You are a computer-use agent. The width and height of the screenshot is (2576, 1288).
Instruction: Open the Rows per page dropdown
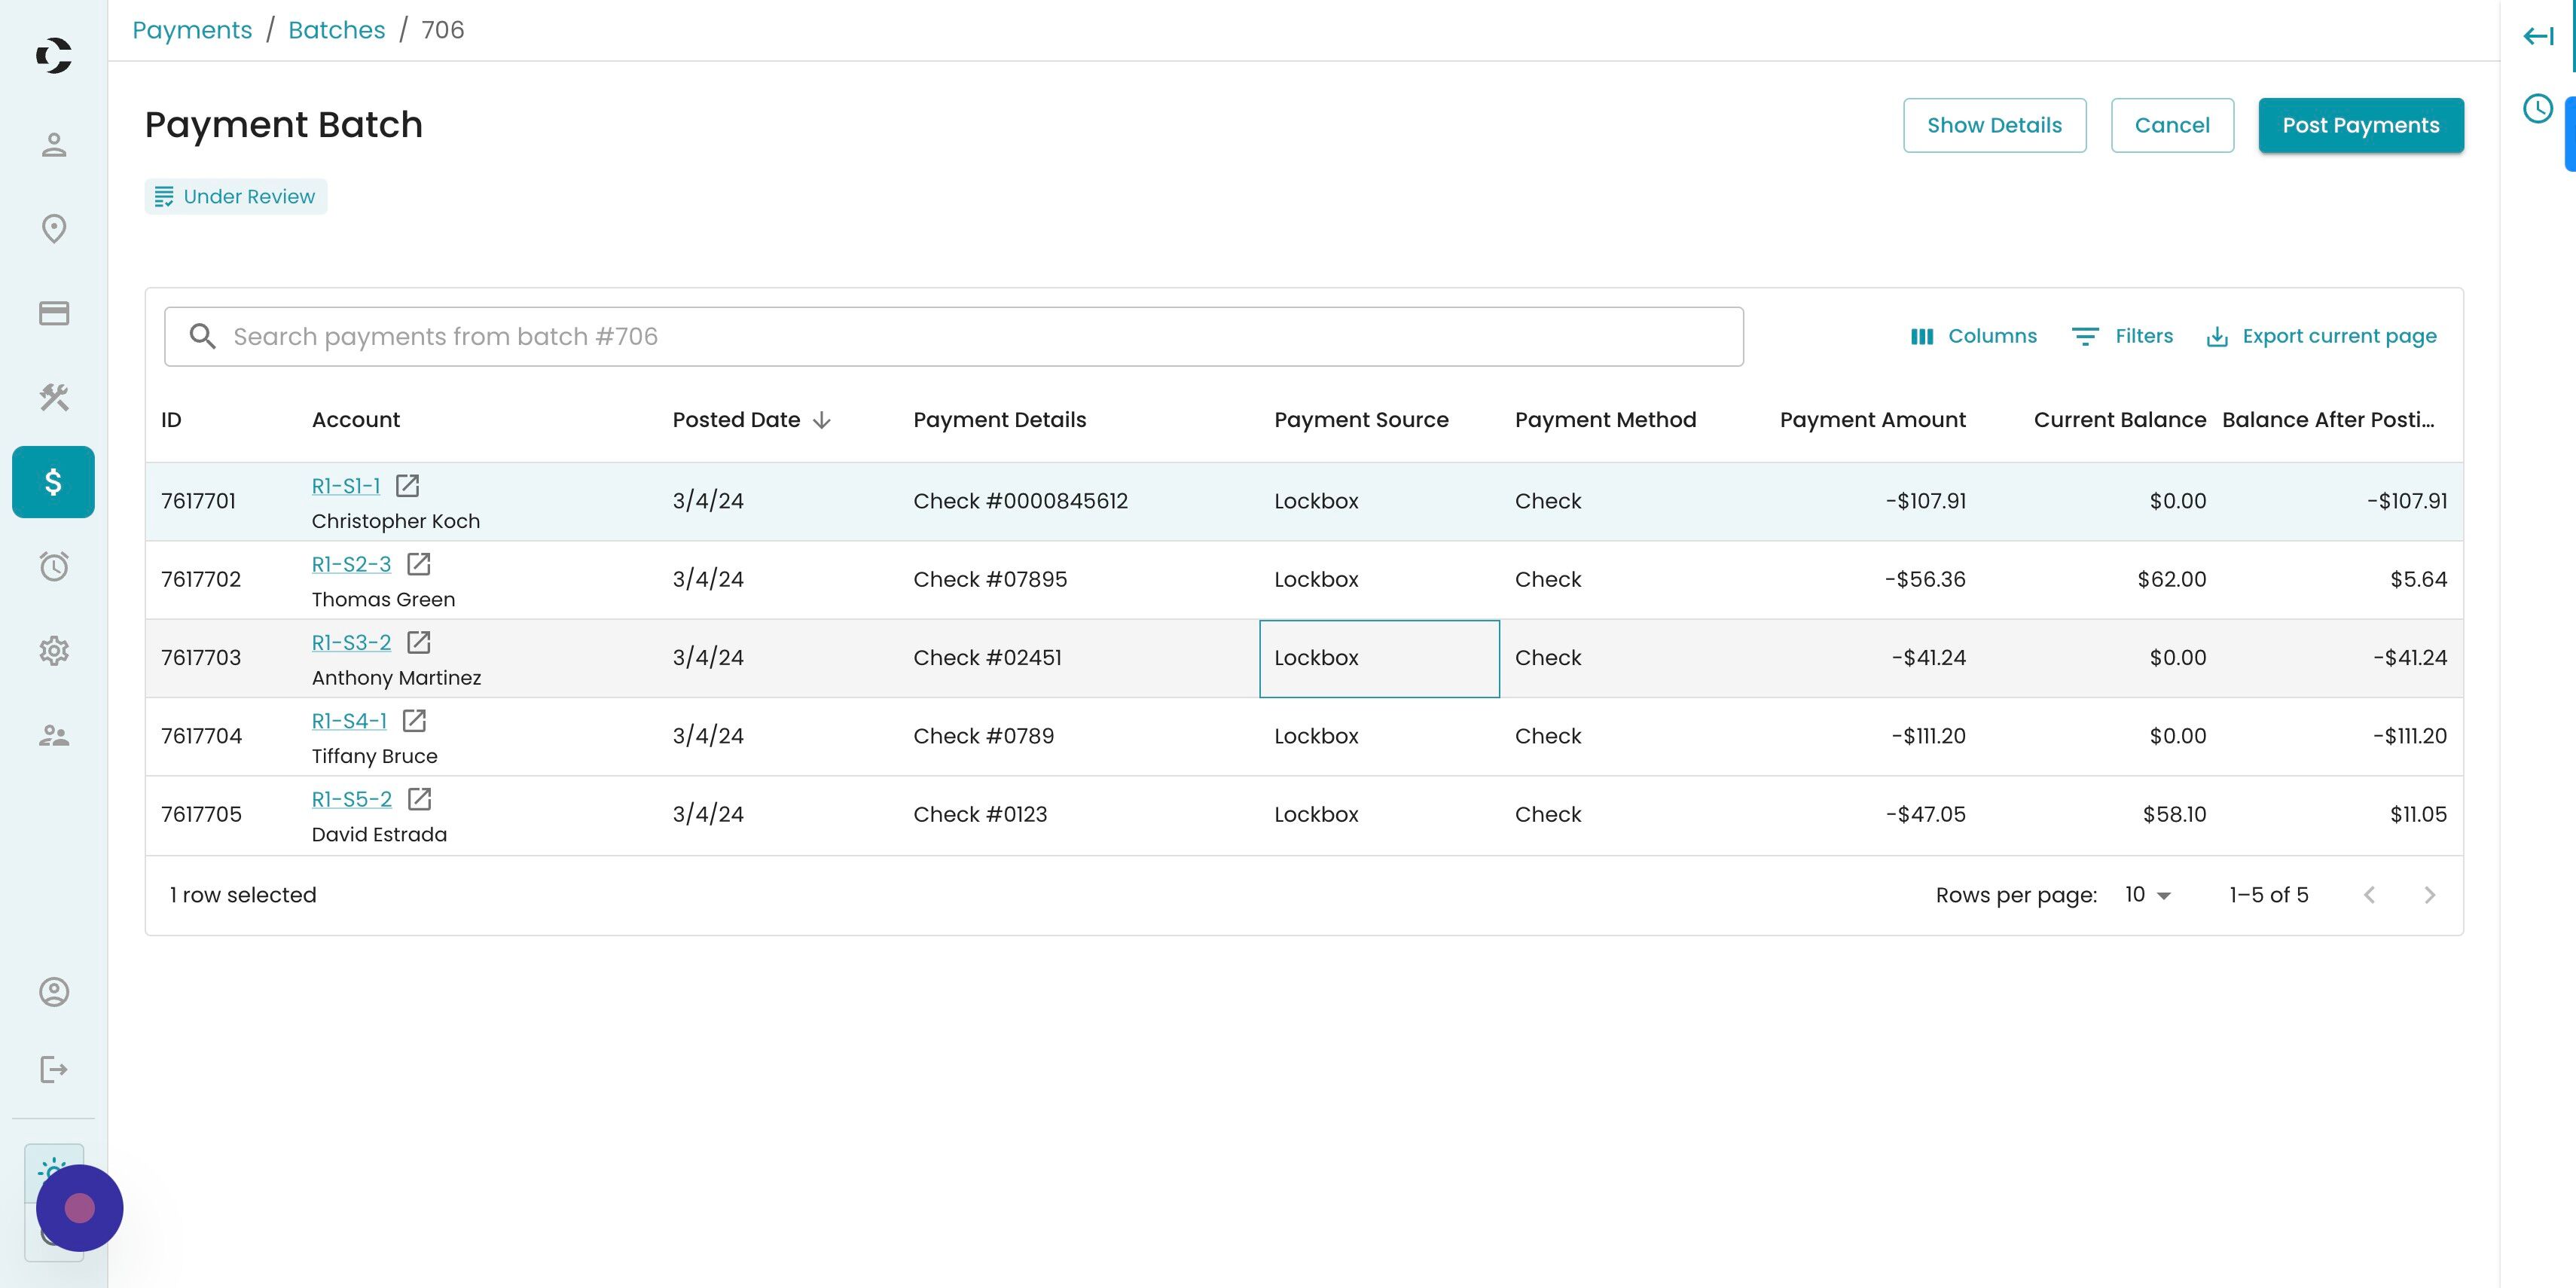point(2147,895)
